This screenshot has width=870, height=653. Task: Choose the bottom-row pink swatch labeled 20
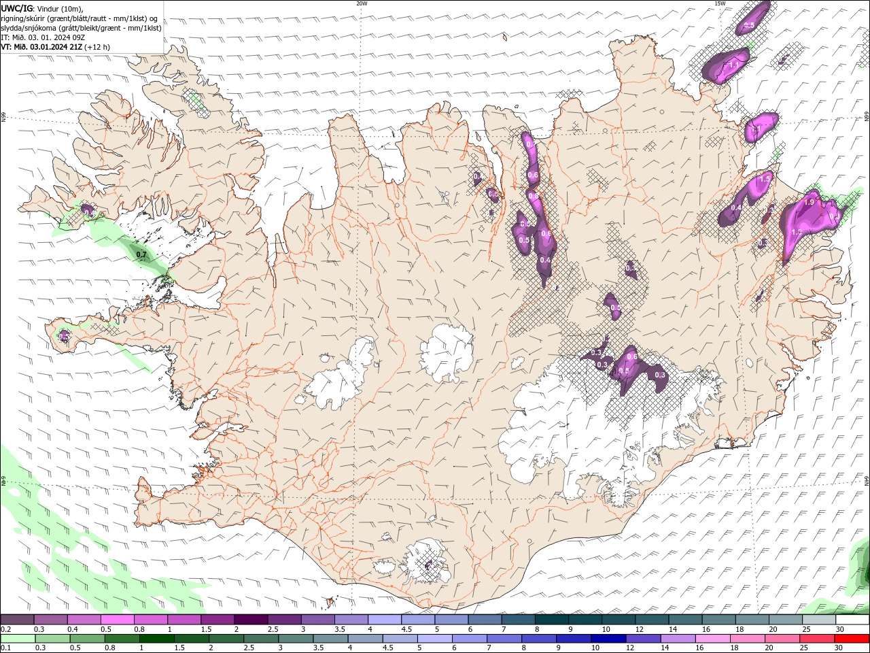coord(782,639)
